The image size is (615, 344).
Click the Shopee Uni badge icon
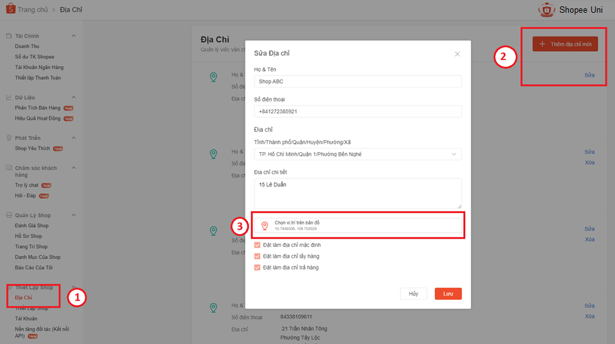coord(546,10)
